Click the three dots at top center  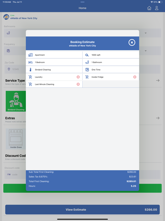point(82,2)
